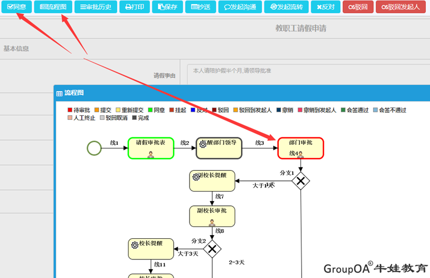Screen dimensions: 430x278
Task: Click the 分支1 gateway diamond
Action: point(300,181)
